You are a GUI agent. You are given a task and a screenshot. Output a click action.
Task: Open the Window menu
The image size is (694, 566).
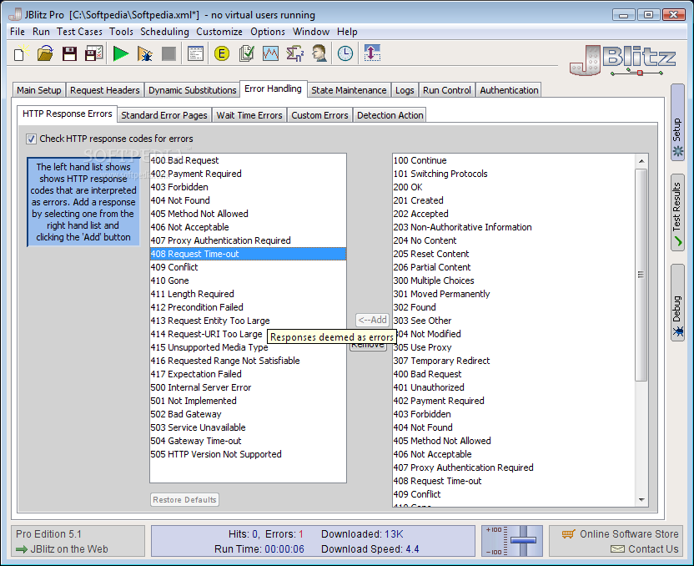311,32
